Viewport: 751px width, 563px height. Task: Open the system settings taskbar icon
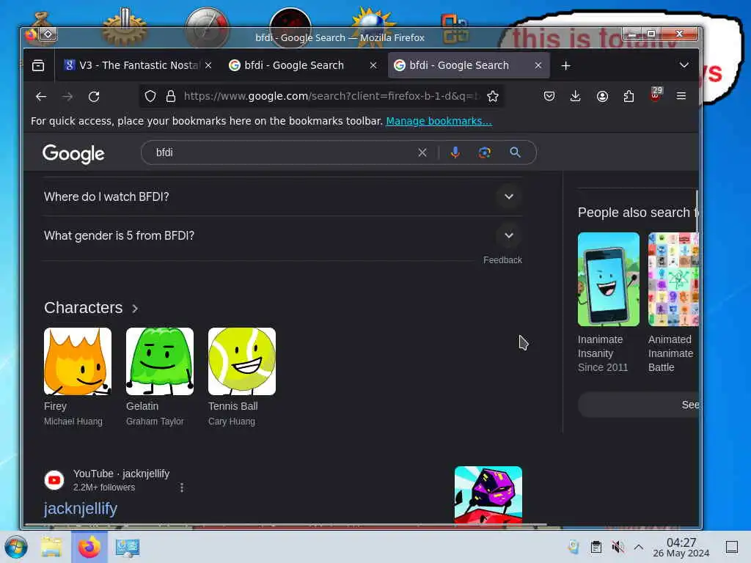point(128,547)
